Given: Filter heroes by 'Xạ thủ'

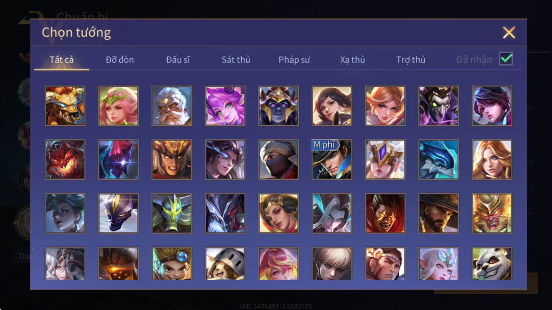Looking at the screenshot, I should coord(352,60).
